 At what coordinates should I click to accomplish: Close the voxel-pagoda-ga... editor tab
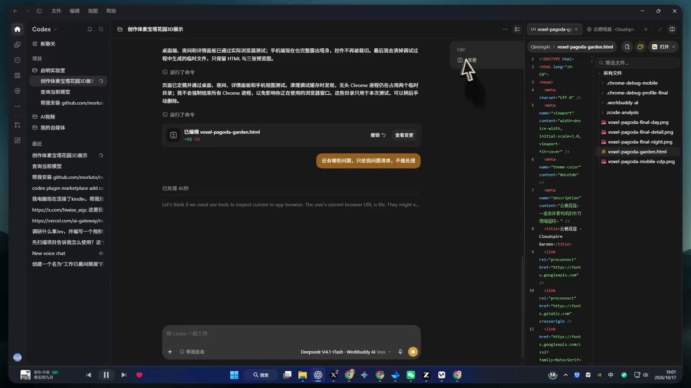pyautogui.click(x=578, y=29)
